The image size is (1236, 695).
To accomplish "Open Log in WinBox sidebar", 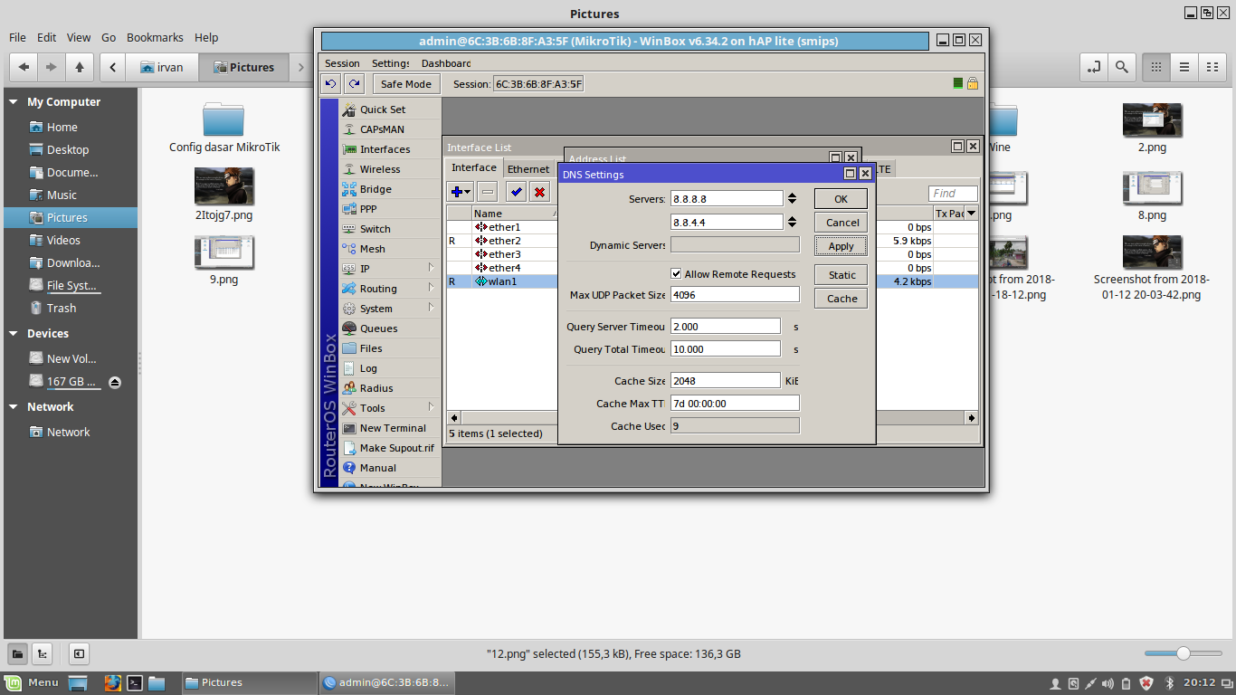I will [x=368, y=368].
